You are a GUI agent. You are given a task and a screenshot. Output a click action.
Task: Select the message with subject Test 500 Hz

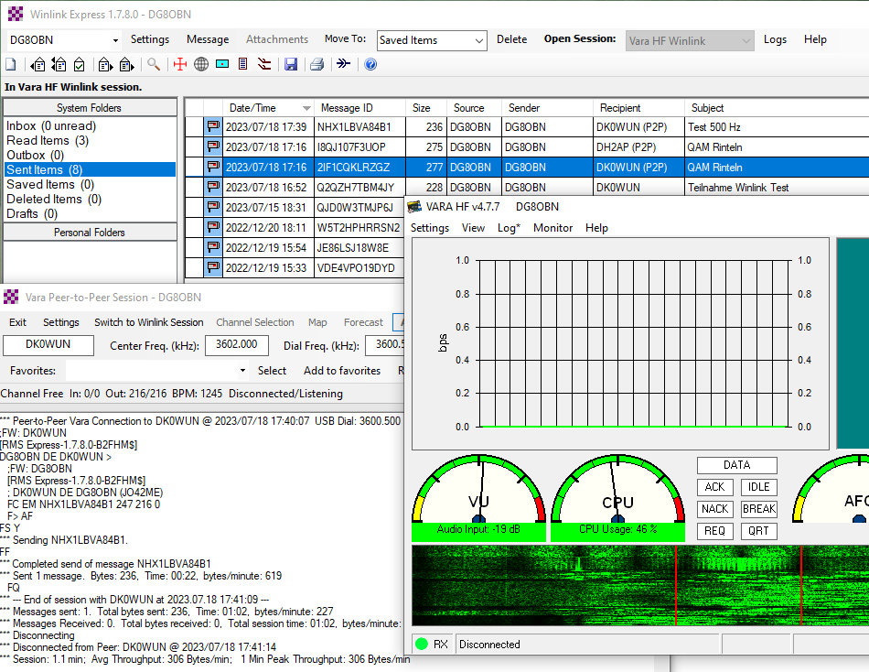tap(527, 127)
